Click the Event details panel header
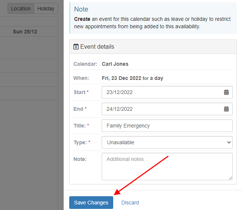Image resolution: width=242 pixels, height=210 pixels. click(x=153, y=47)
